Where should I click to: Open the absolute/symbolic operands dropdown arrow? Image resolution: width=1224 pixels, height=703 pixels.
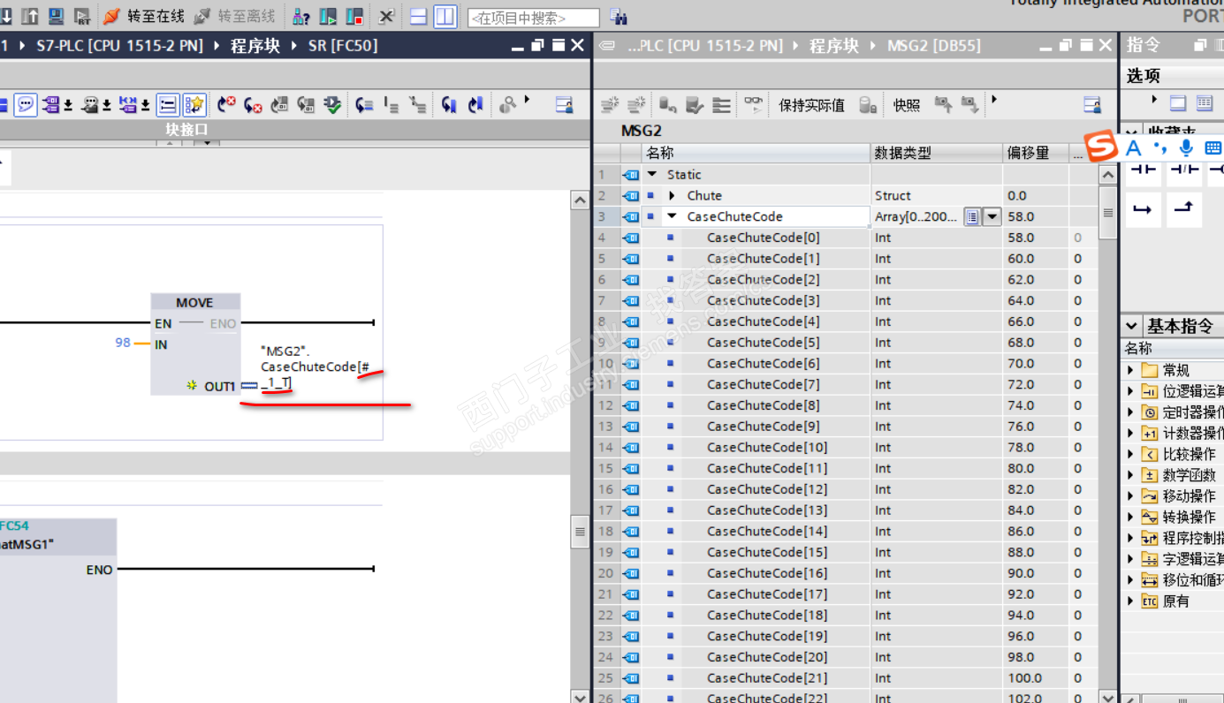click(x=67, y=105)
